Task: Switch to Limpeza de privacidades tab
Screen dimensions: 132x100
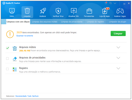Action: point(72,22)
